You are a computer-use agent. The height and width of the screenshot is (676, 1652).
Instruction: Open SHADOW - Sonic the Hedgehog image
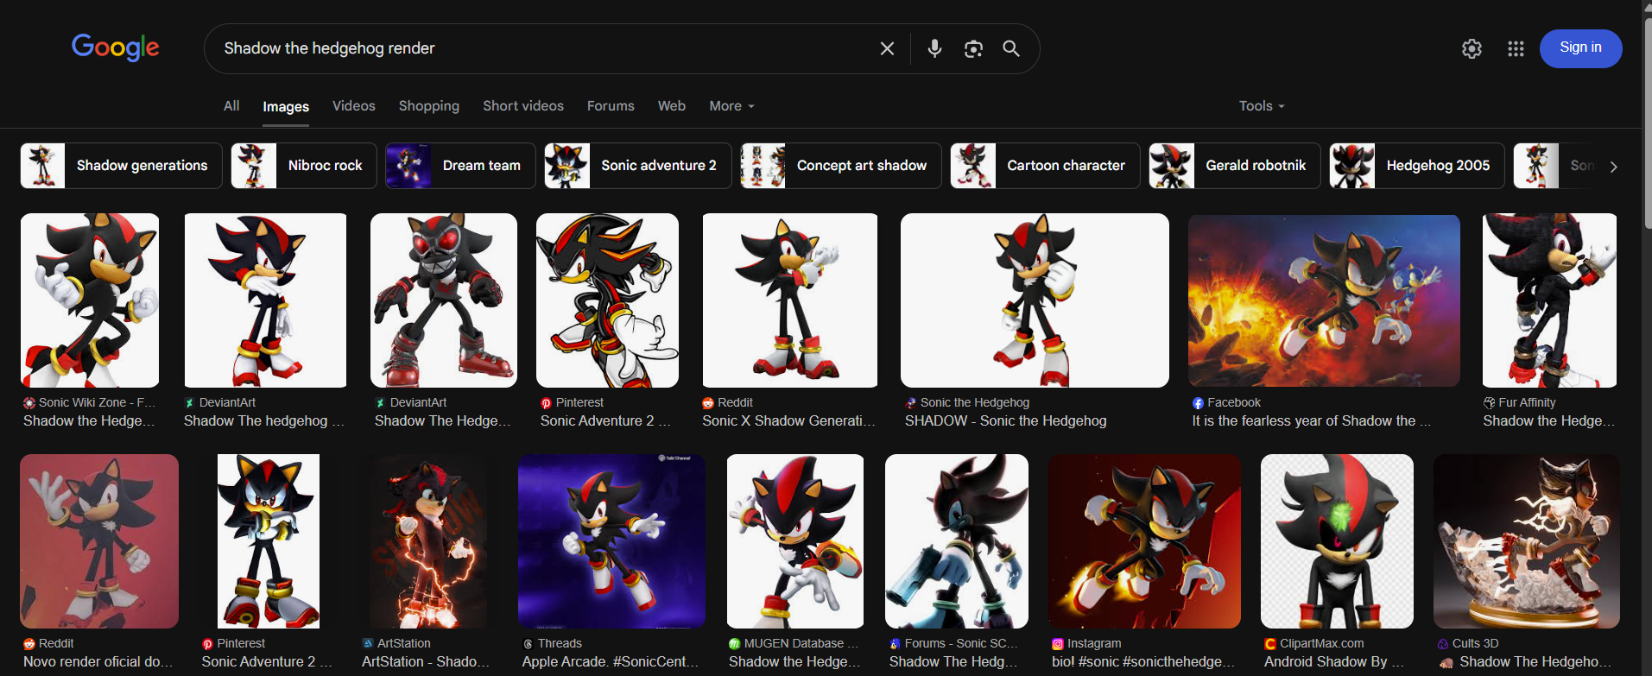tap(1035, 300)
